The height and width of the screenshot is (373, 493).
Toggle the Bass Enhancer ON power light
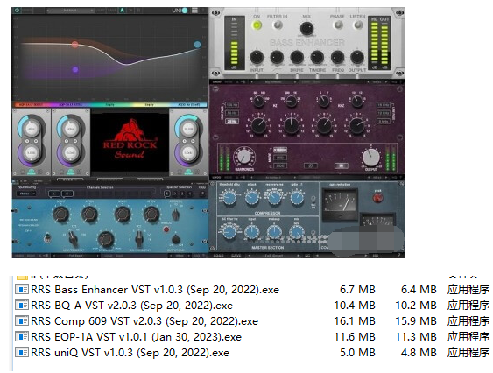[257, 25]
